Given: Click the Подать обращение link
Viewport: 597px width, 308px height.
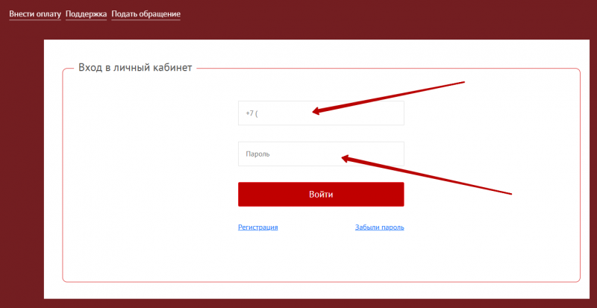Looking at the screenshot, I should coord(146,14).
